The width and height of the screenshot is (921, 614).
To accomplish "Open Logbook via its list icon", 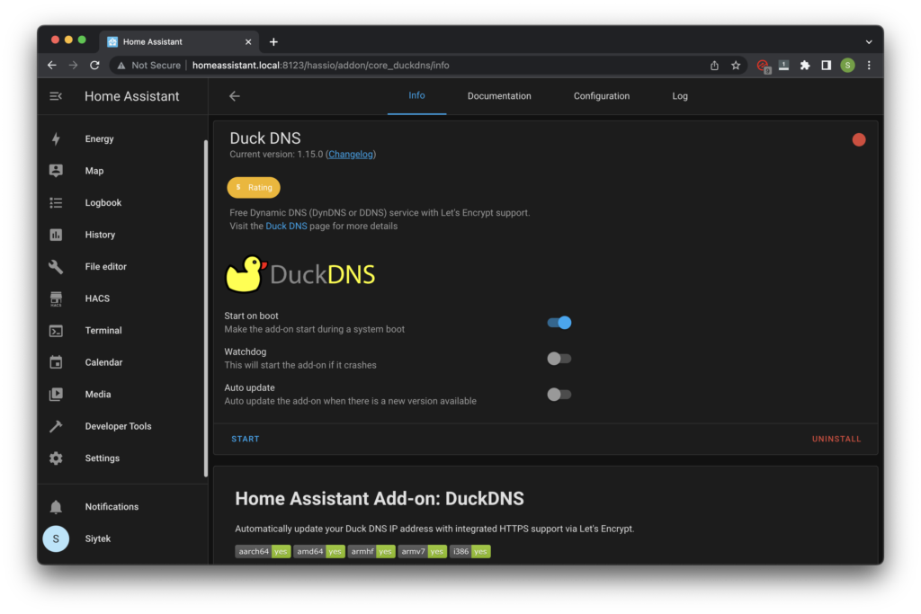I will 56,203.
